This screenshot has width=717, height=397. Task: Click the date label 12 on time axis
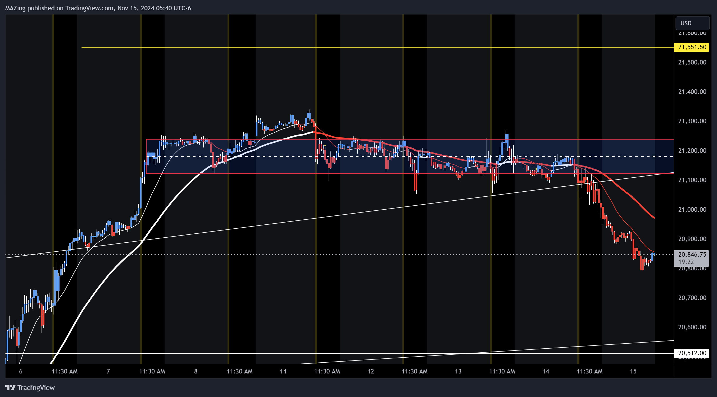tap(371, 371)
